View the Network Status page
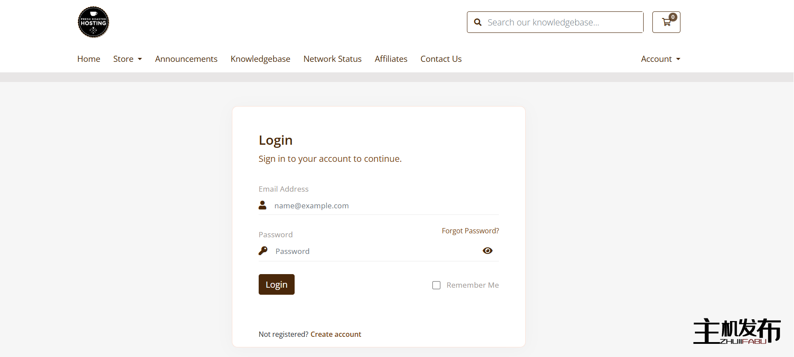Image resolution: width=794 pixels, height=357 pixels. coord(332,59)
